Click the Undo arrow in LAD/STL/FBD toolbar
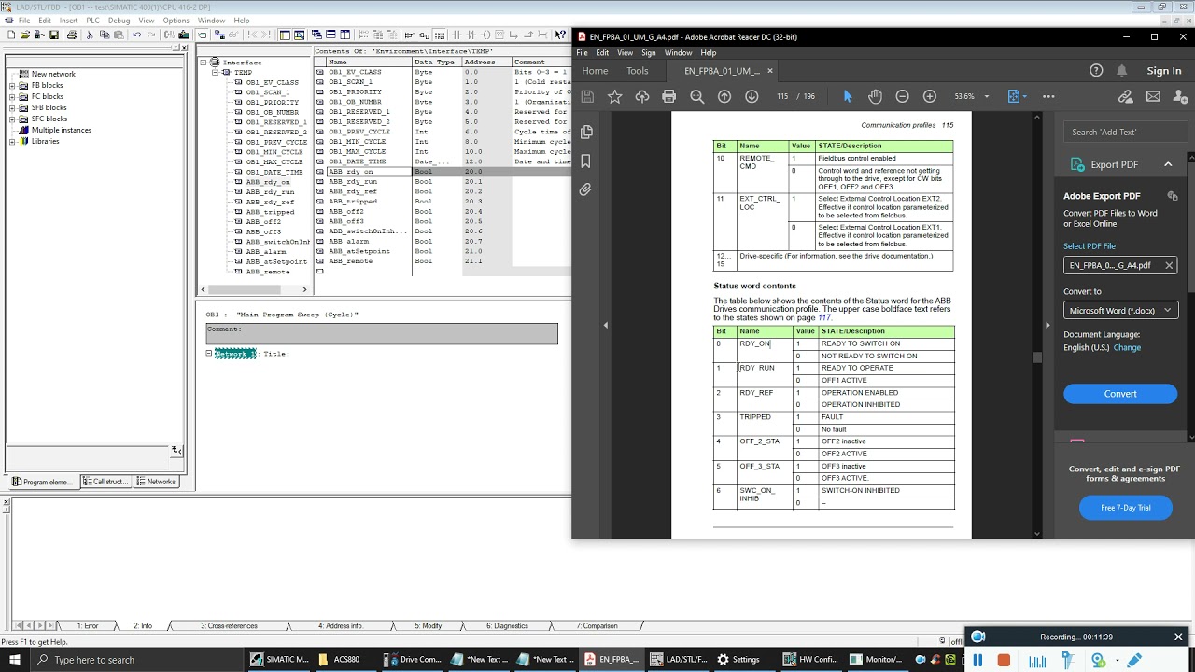 (136, 35)
